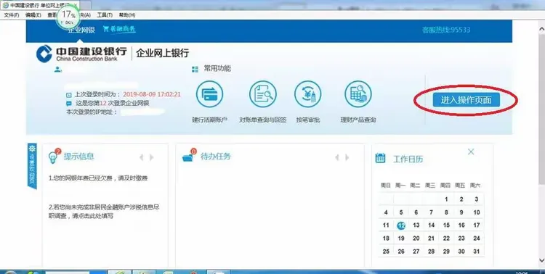Click the overdue annual fee notice line
The height and width of the screenshot is (274, 545).
(98, 178)
